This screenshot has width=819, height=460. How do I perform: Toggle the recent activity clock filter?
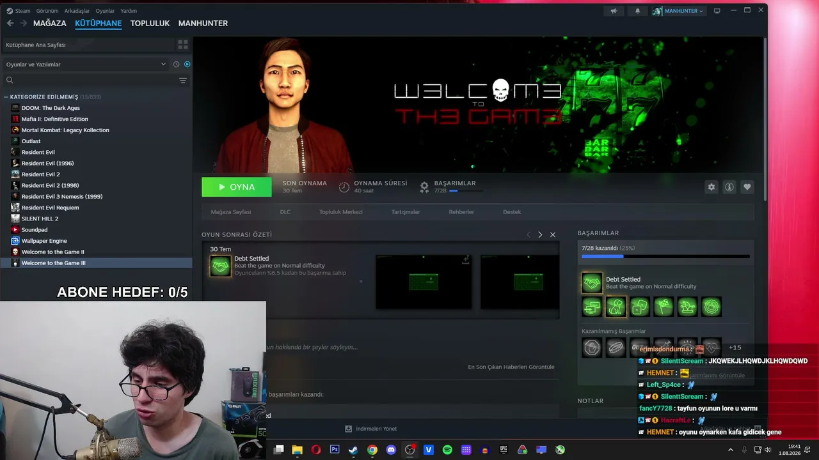pos(177,64)
